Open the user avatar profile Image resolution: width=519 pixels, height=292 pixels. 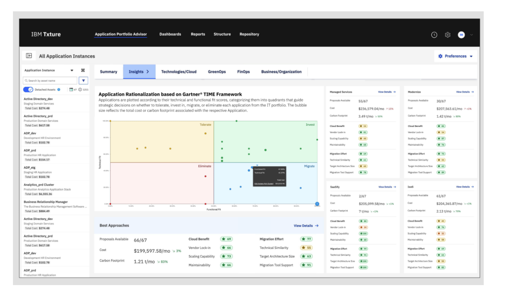pyautogui.click(x=461, y=35)
